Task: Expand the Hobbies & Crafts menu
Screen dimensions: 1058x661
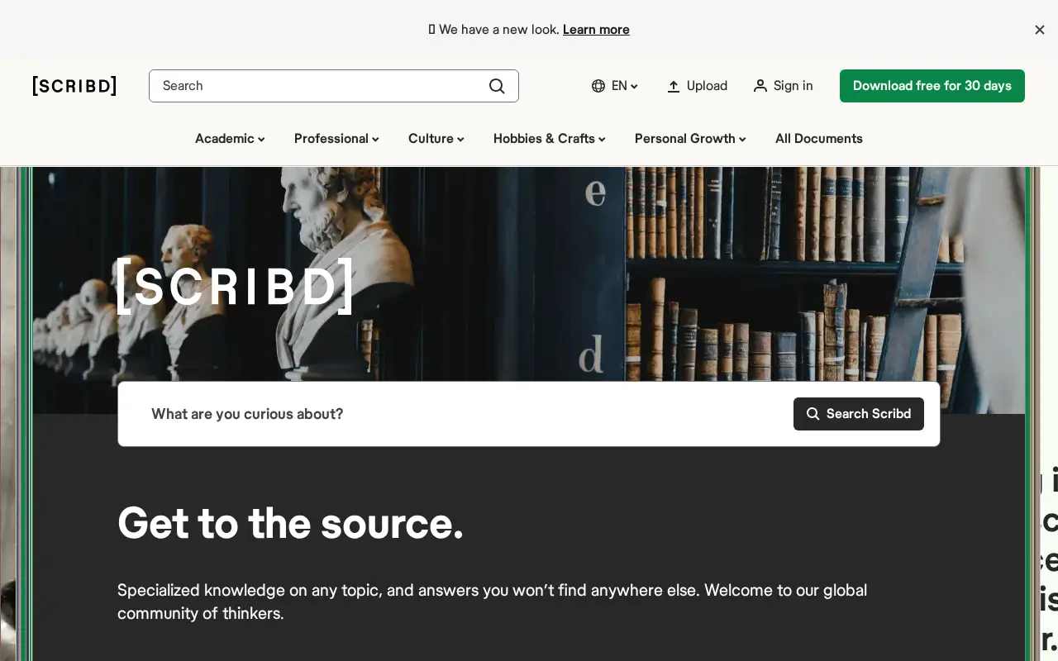Action: click(550, 139)
